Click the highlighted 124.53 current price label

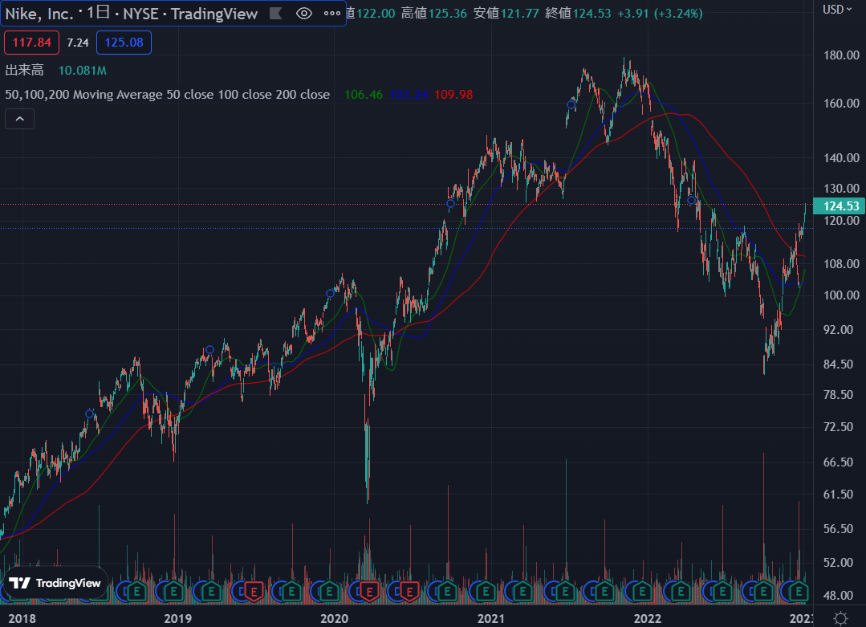coord(840,206)
